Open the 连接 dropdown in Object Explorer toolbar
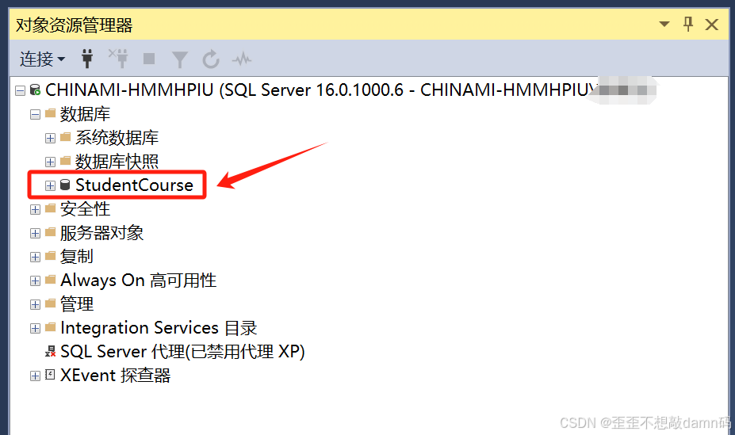Image resolution: width=735 pixels, height=435 pixels. pos(42,59)
